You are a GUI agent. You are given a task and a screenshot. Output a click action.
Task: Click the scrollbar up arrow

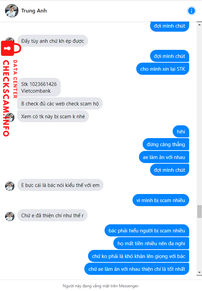tap(199, 25)
